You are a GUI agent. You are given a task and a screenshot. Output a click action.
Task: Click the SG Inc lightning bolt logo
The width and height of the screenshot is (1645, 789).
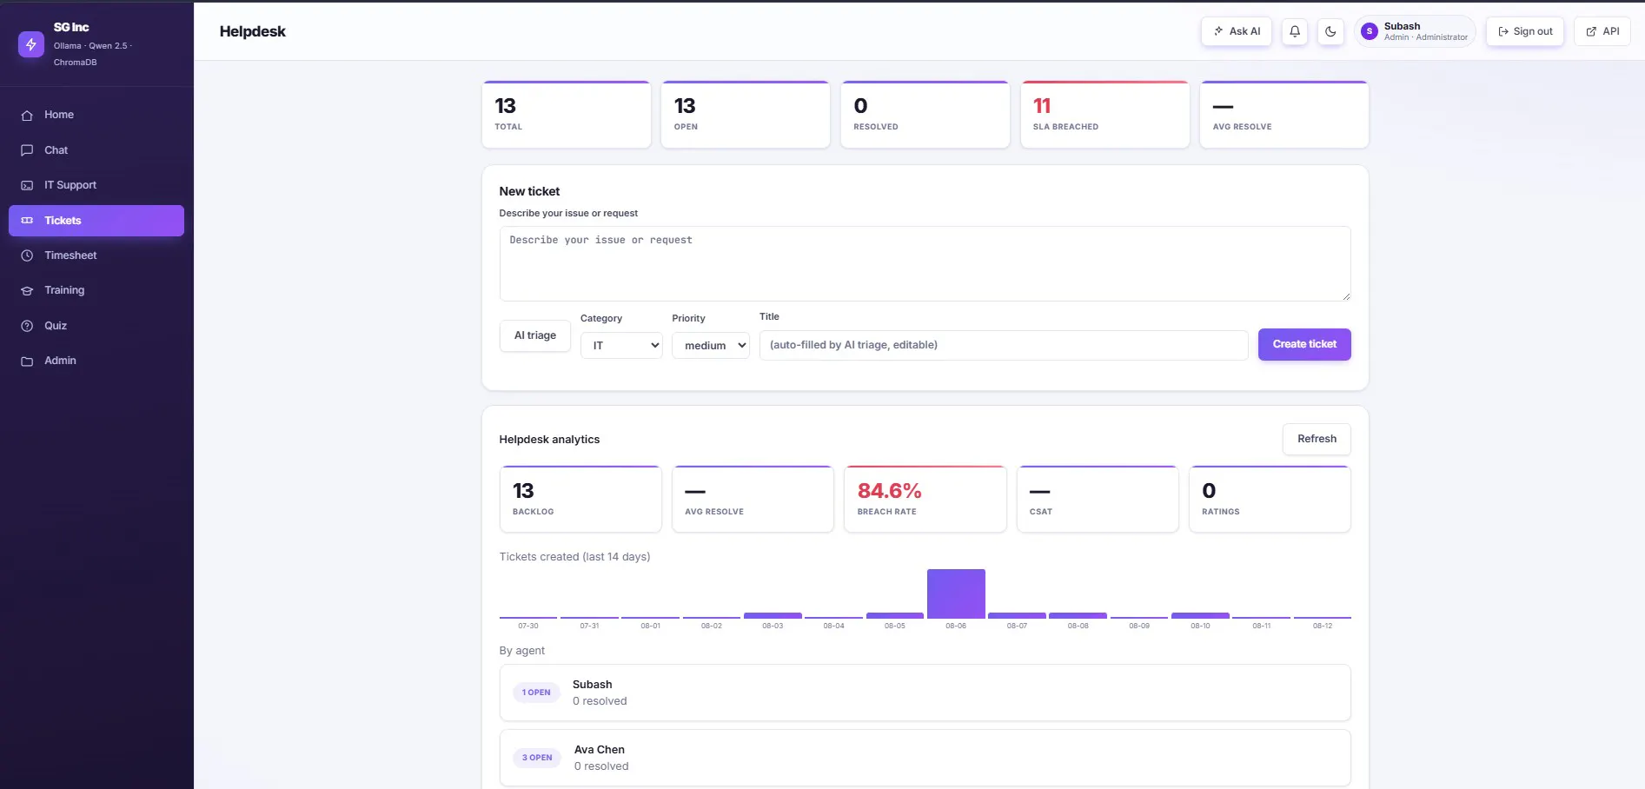pos(31,44)
